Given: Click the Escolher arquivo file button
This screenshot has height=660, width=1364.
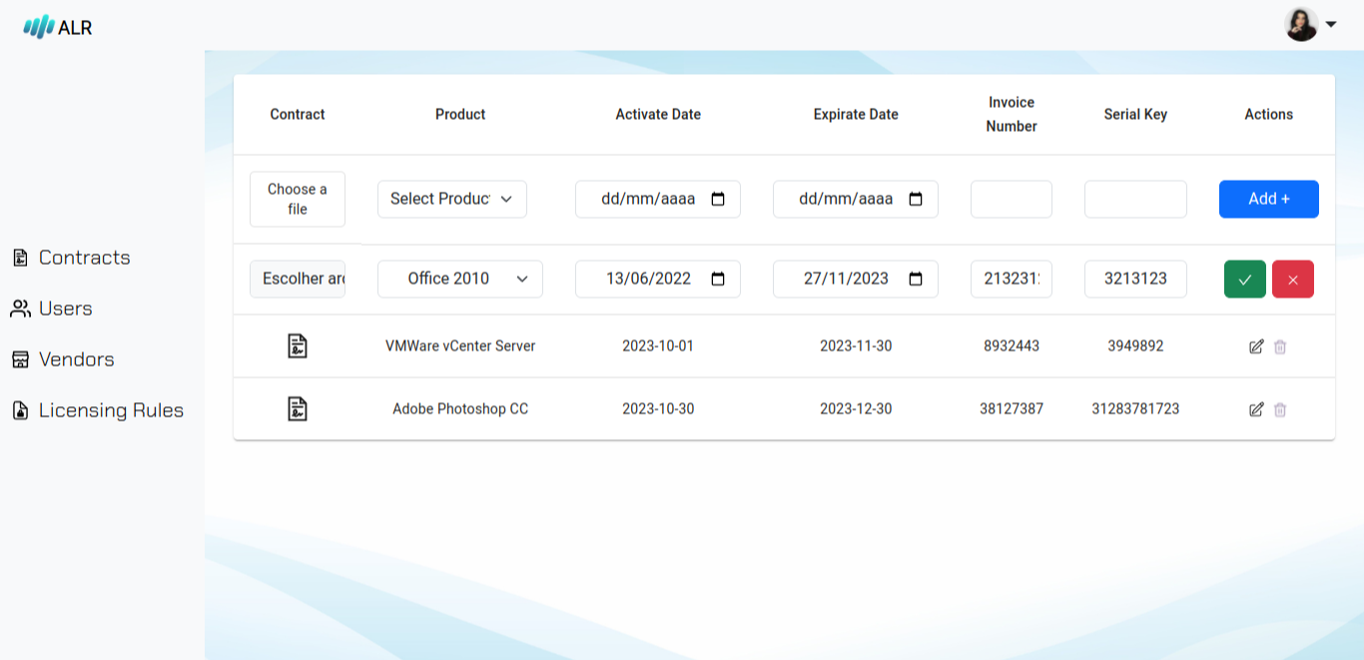Looking at the screenshot, I should [x=298, y=279].
